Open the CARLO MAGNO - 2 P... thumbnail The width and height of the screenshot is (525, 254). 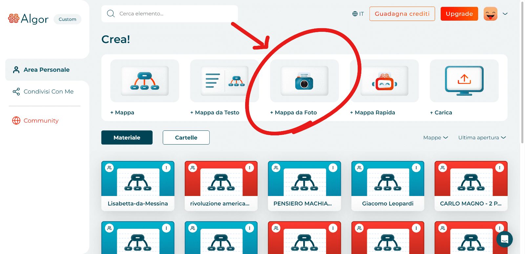(471, 179)
